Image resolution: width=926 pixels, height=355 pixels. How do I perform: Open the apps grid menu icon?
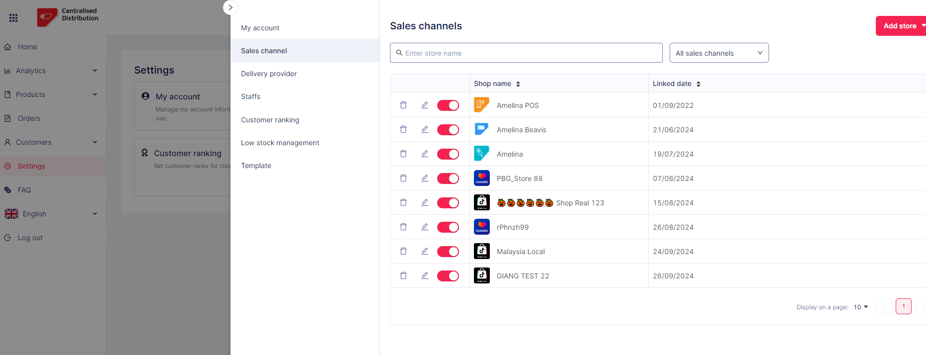(13, 18)
